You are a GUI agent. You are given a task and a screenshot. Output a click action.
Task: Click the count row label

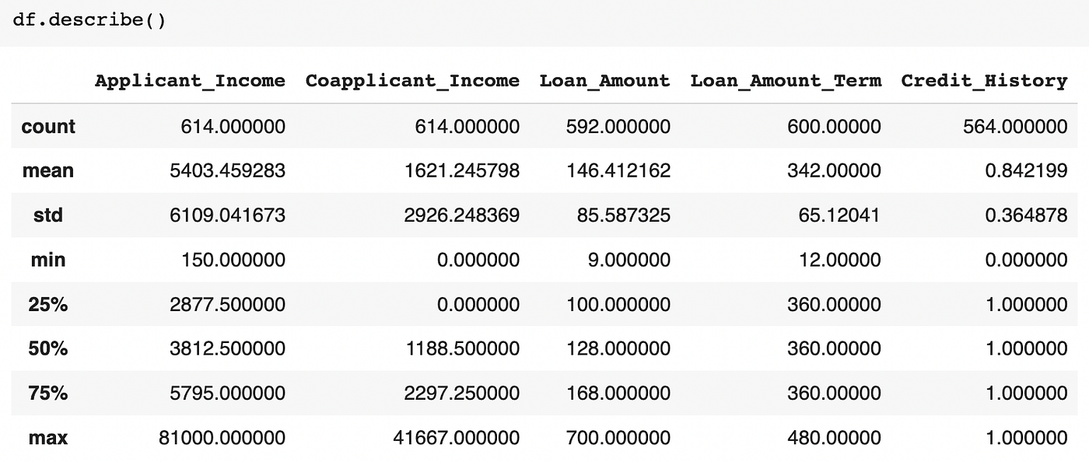pyautogui.click(x=48, y=126)
